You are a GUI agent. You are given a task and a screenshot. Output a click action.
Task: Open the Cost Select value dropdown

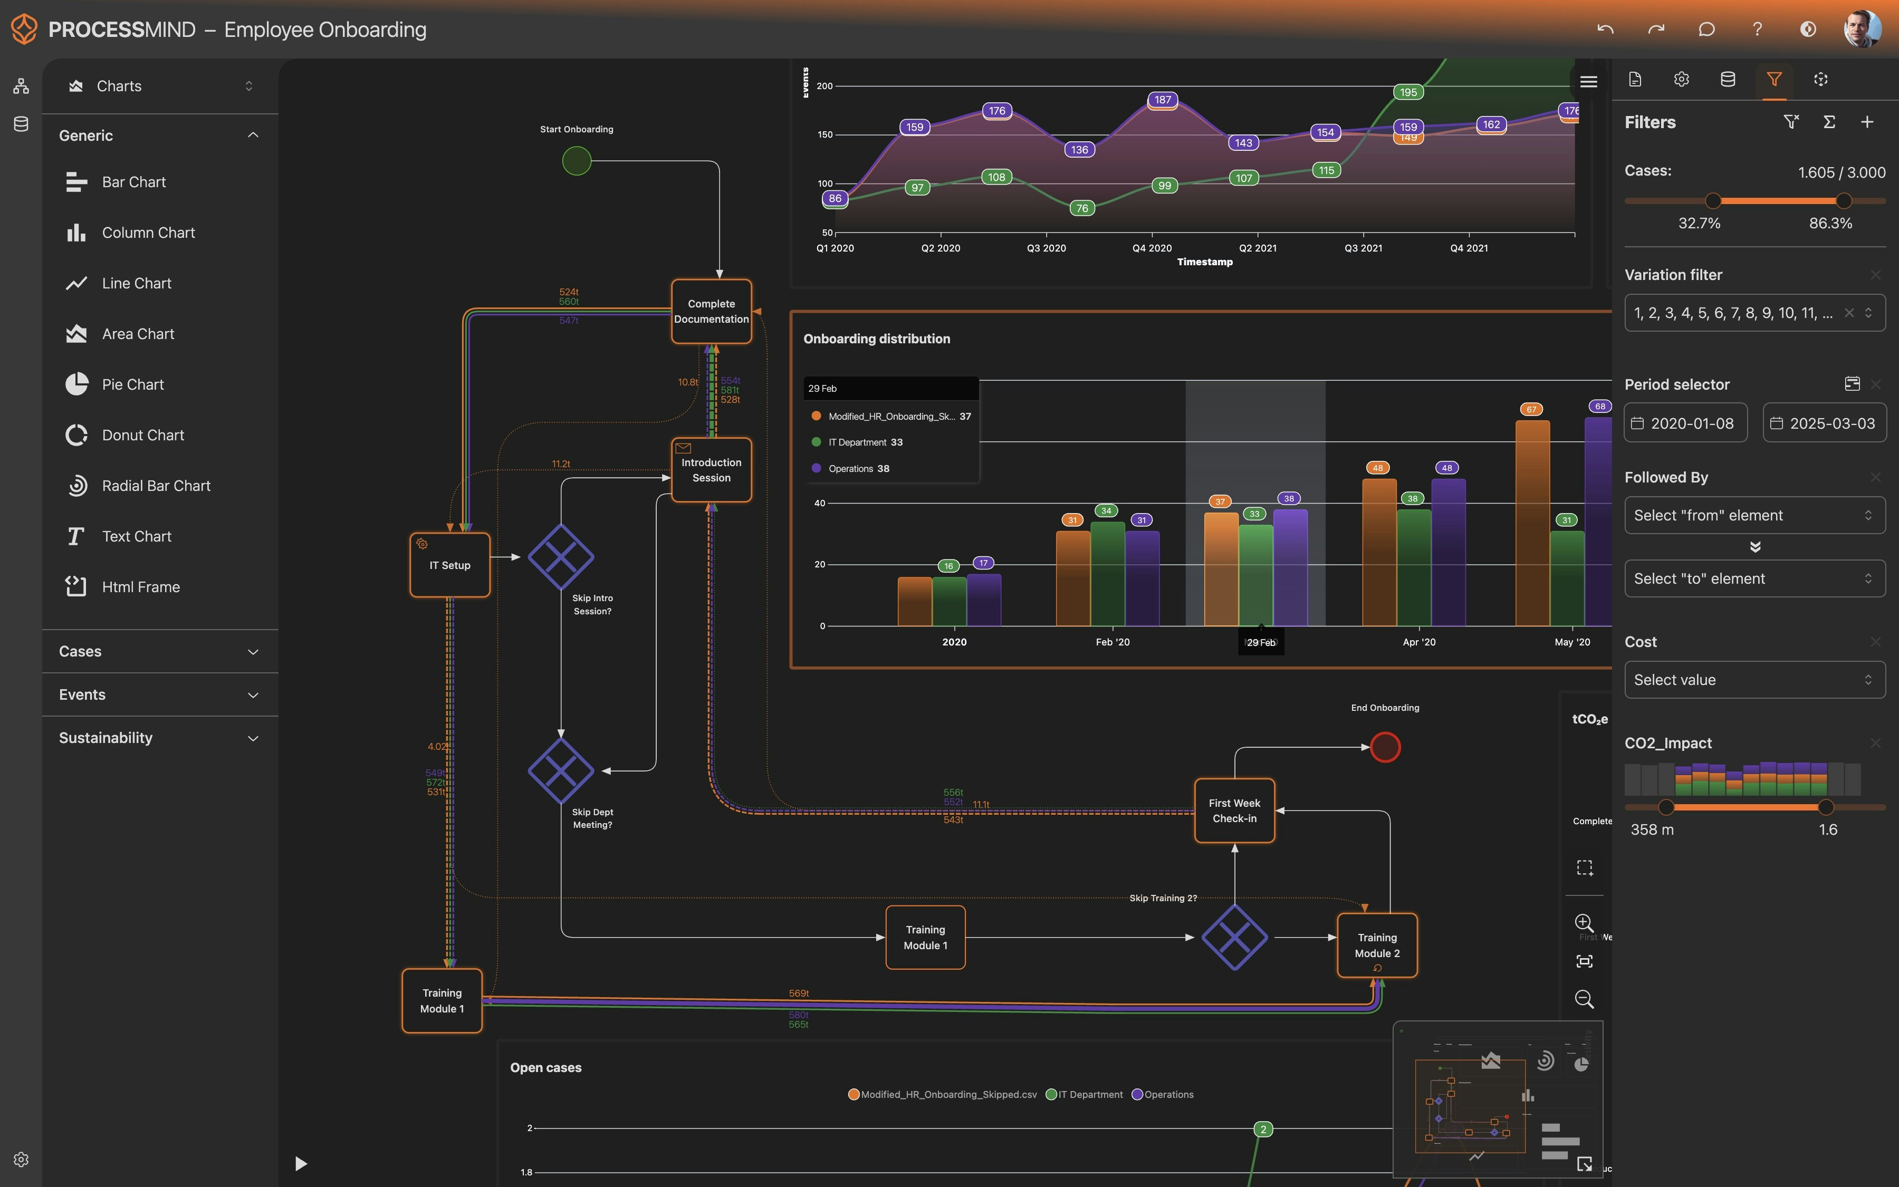[1754, 680]
